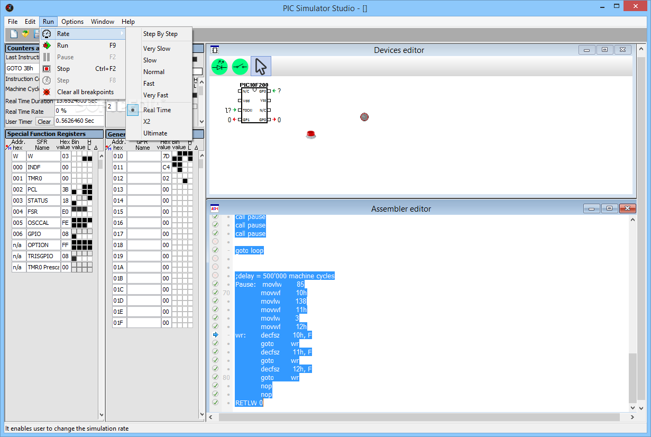Maximize the Devices editor window
Screen dimensions: 651x437
605,50
